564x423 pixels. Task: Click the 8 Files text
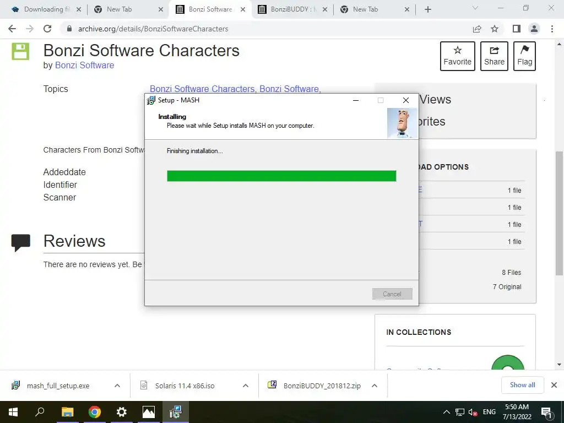click(x=512, y=272)
